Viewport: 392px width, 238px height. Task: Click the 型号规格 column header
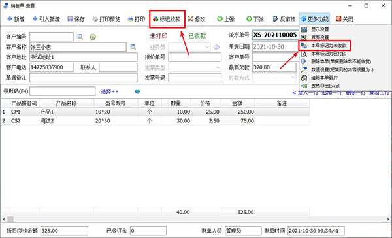(x=116, y=103)
